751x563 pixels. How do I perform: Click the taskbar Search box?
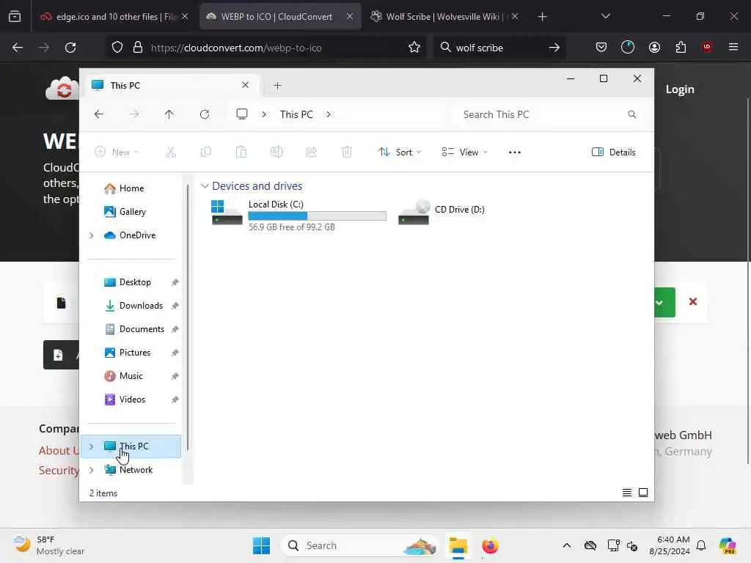pos(360,545)
